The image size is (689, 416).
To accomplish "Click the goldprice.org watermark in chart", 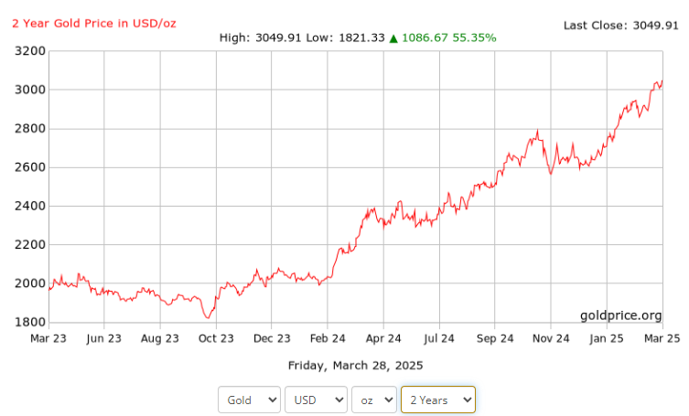I will 620,315.
